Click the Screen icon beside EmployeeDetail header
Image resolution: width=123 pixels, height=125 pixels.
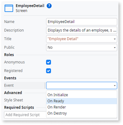(x=9, y=8)
